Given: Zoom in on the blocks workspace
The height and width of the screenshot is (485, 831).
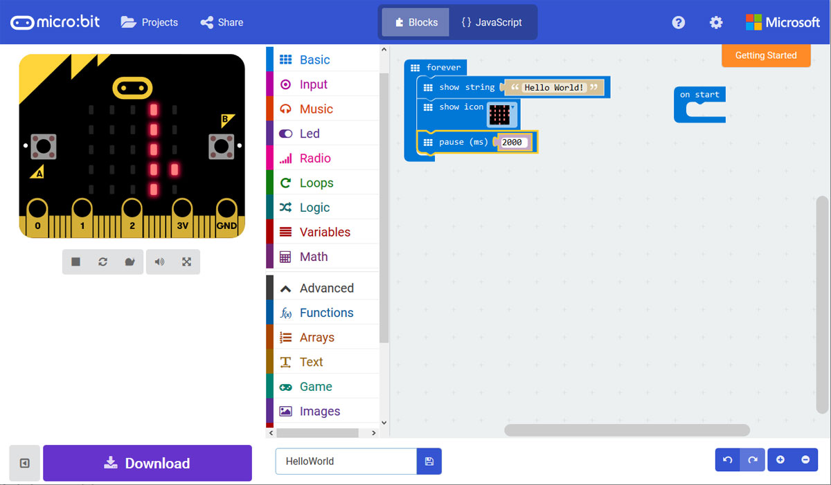Looking at the screenshot, I should [x=780, y=459].
